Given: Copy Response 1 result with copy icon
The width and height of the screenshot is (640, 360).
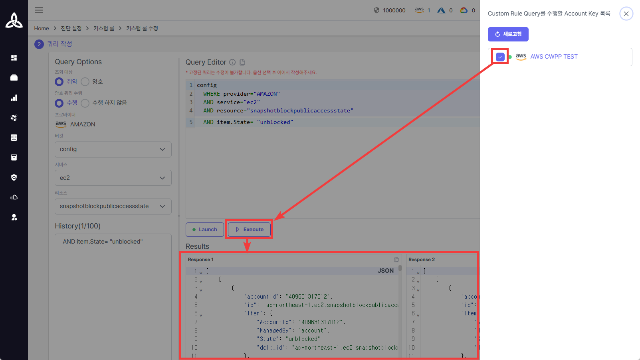Looking at the screenshot, I should click(x=396, y=260).
